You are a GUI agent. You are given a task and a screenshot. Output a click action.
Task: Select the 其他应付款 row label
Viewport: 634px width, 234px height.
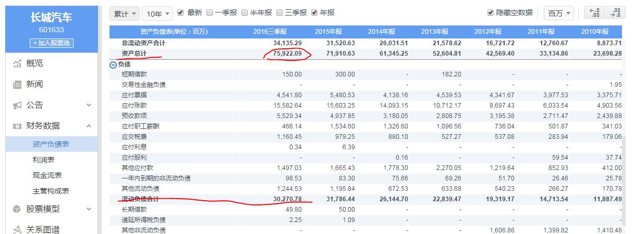tap(137, 167)
